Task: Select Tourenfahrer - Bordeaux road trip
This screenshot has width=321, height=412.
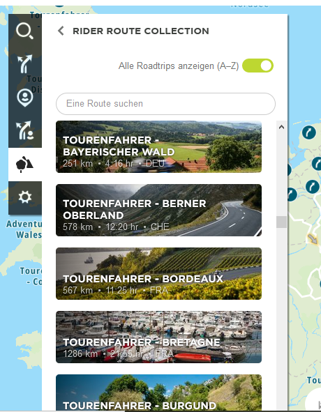Action: [158, 273]
